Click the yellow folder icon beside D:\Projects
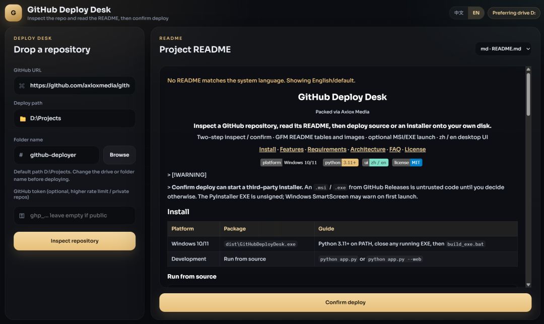This screenshot has width=544, height=324. [23, 118]
